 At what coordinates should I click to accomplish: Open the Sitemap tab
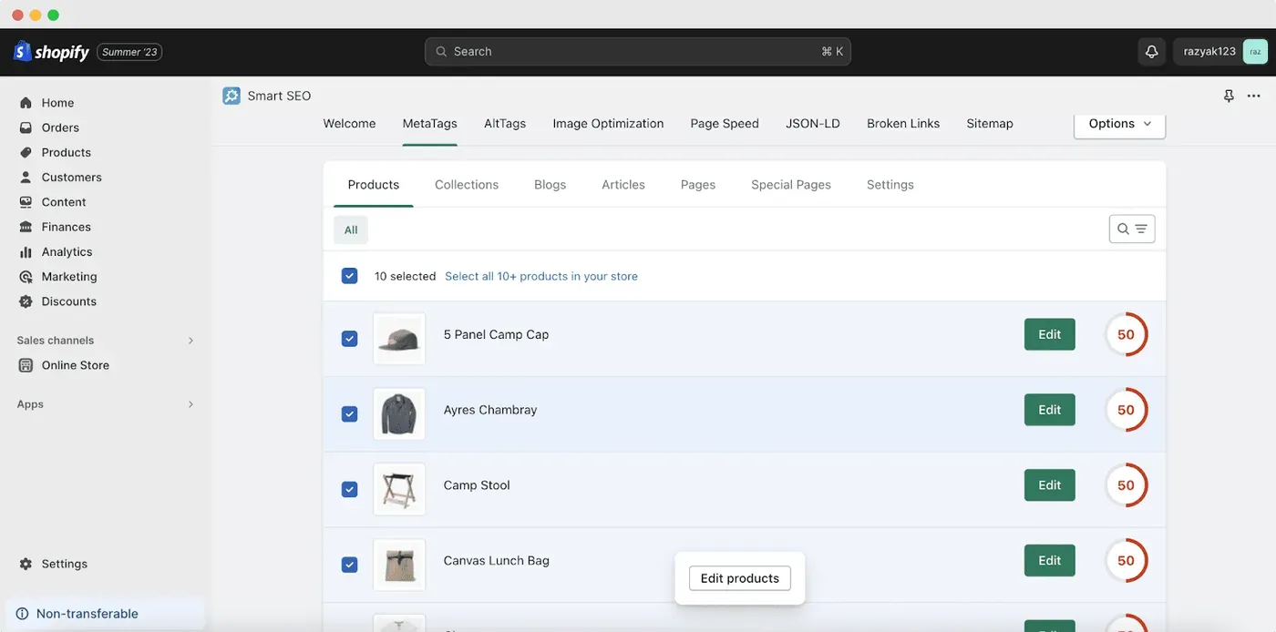[990, 124]
